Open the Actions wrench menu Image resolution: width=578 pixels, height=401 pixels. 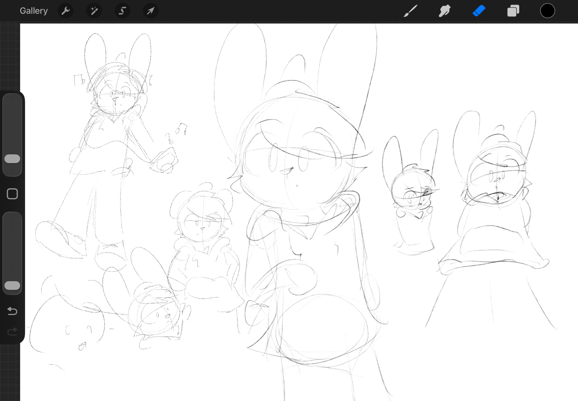point(66,11)
